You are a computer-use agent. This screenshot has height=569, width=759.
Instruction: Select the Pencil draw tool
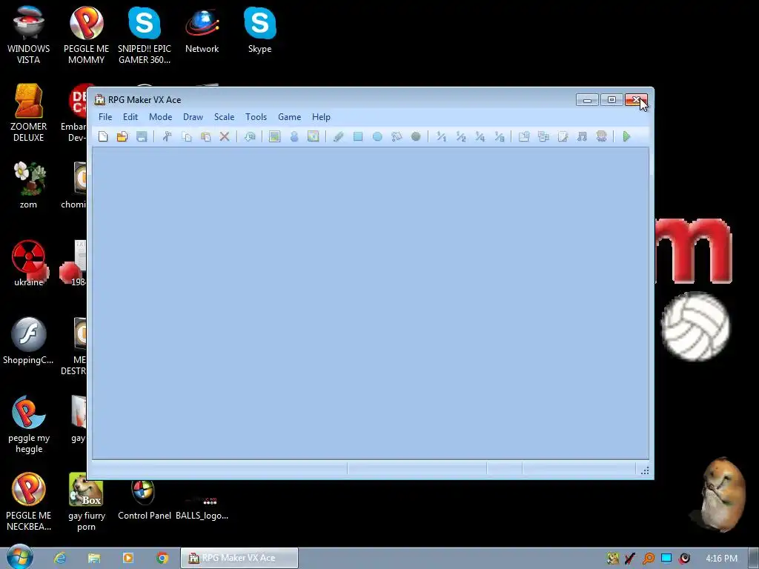click(338, 136)
